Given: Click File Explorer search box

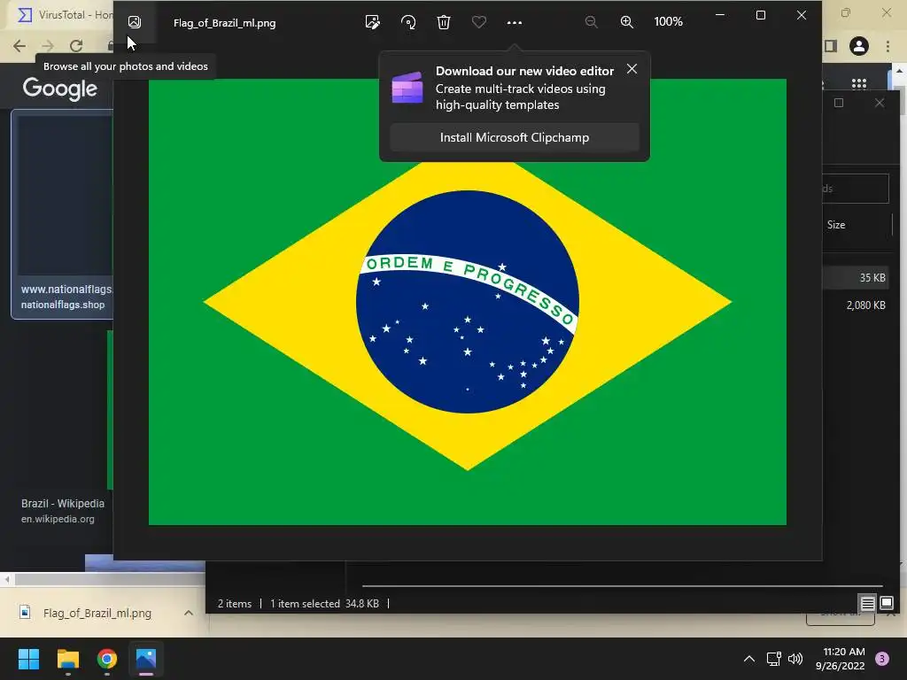Looking at the screenshot, I should click(856, 189).
